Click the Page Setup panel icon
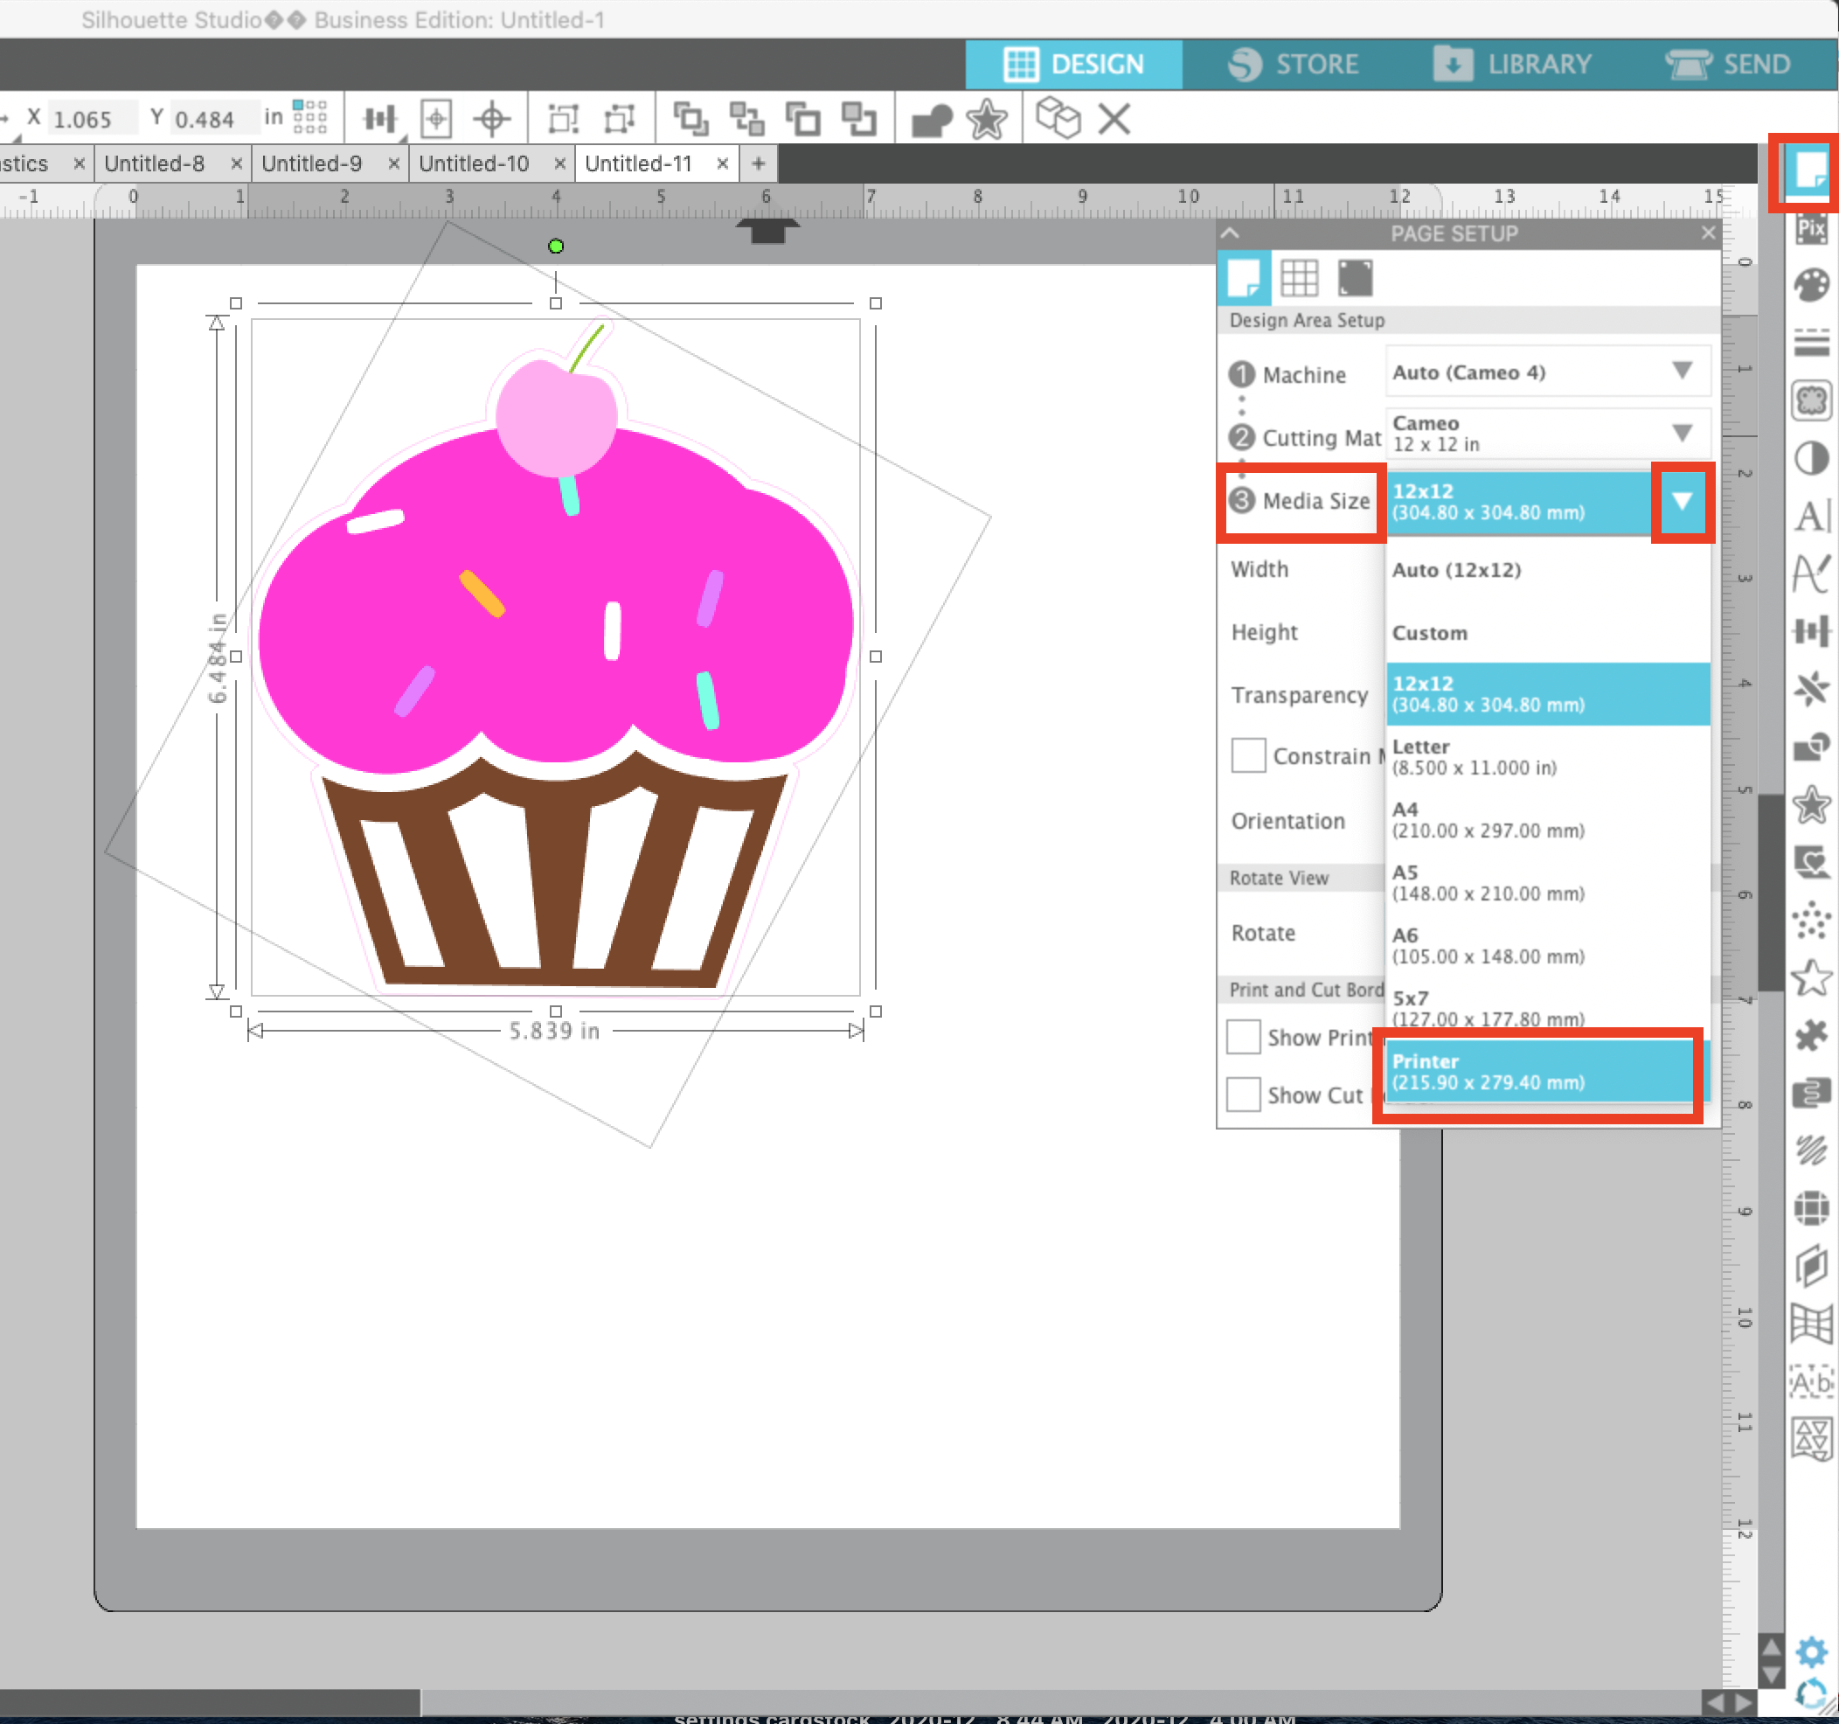Screen dimensions: 1839x1724 1808,170
